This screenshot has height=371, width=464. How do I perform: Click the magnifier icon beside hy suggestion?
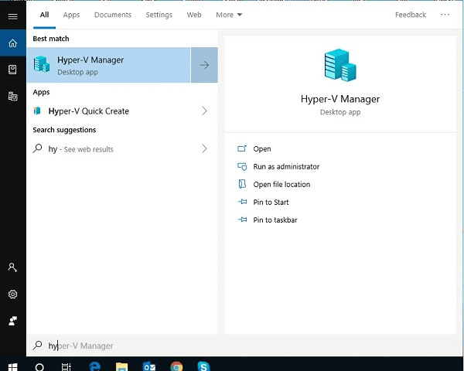click(x=37, y=148)
